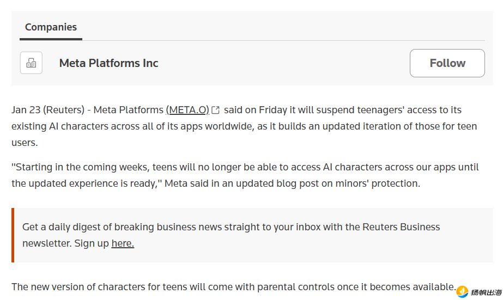The width and height of the screenshot is (503, 300).
Task: Click the orange accent bar of newsletter callout
Action: pyautogui.click(x=13, y=235)
